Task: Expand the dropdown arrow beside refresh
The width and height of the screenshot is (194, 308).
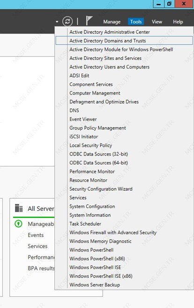Action: click(x=57, y=21)
